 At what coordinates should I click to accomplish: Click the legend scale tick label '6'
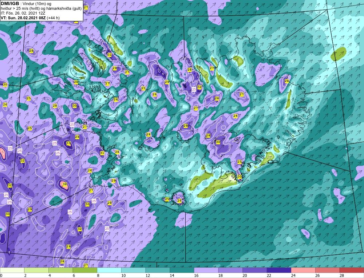click(74, 275)
